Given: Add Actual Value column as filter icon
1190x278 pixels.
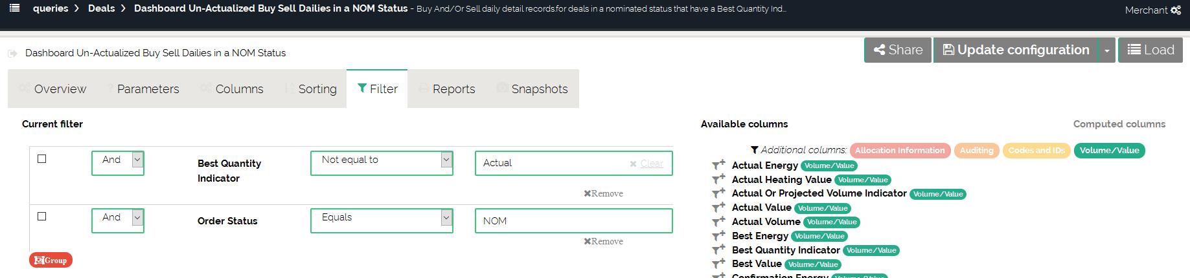Looking at the screenshot, I should click(718, 208).
